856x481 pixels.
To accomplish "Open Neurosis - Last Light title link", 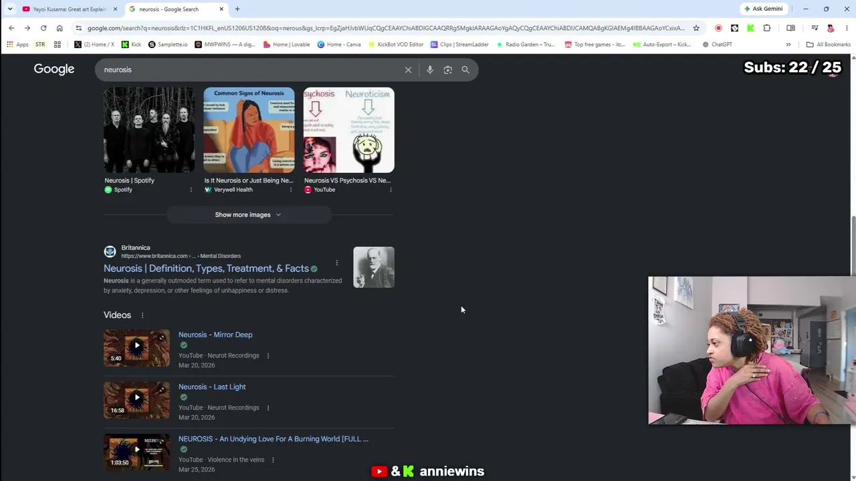I will click(x=212, y=387).
